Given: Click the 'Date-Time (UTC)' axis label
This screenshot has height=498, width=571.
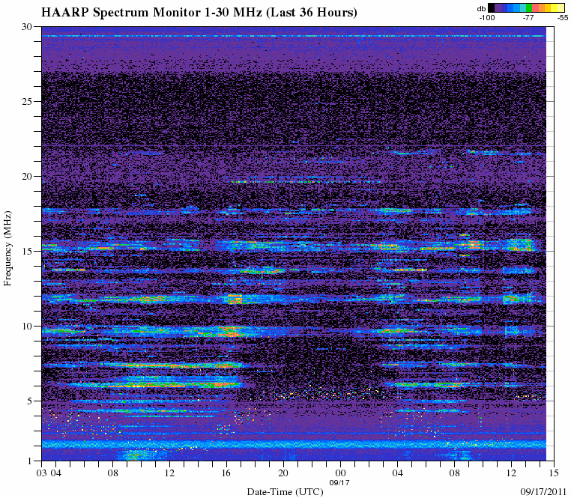Looking at the screenshot, I should click(285, 492).
